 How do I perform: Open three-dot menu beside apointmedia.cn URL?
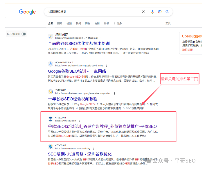tap(107, 66)
